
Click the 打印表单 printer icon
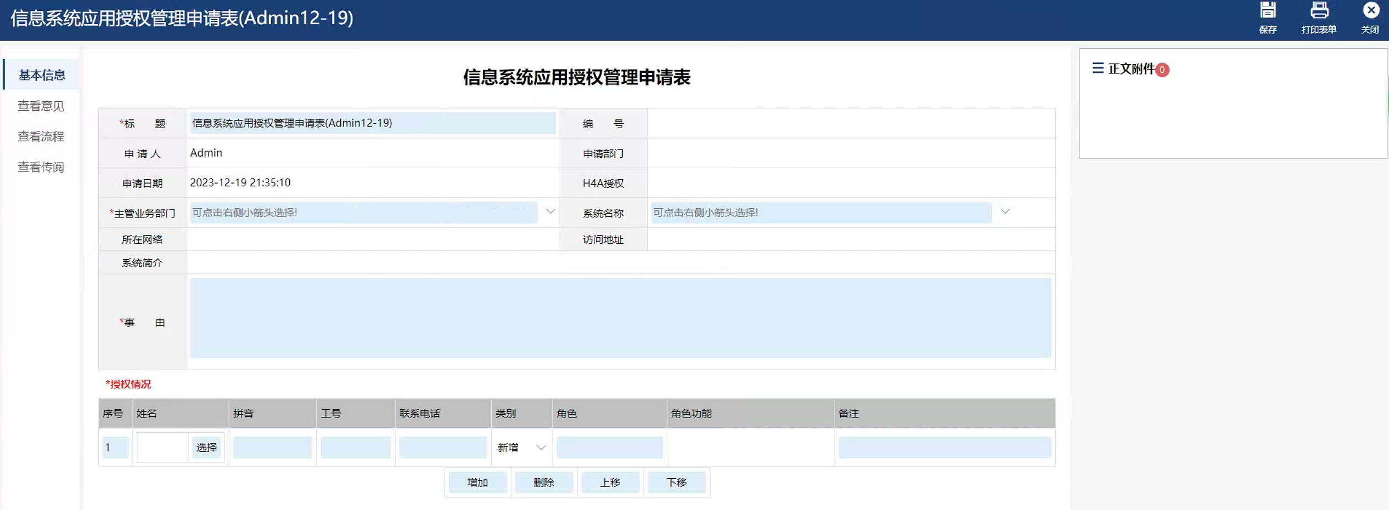[x=1319, y=11]
